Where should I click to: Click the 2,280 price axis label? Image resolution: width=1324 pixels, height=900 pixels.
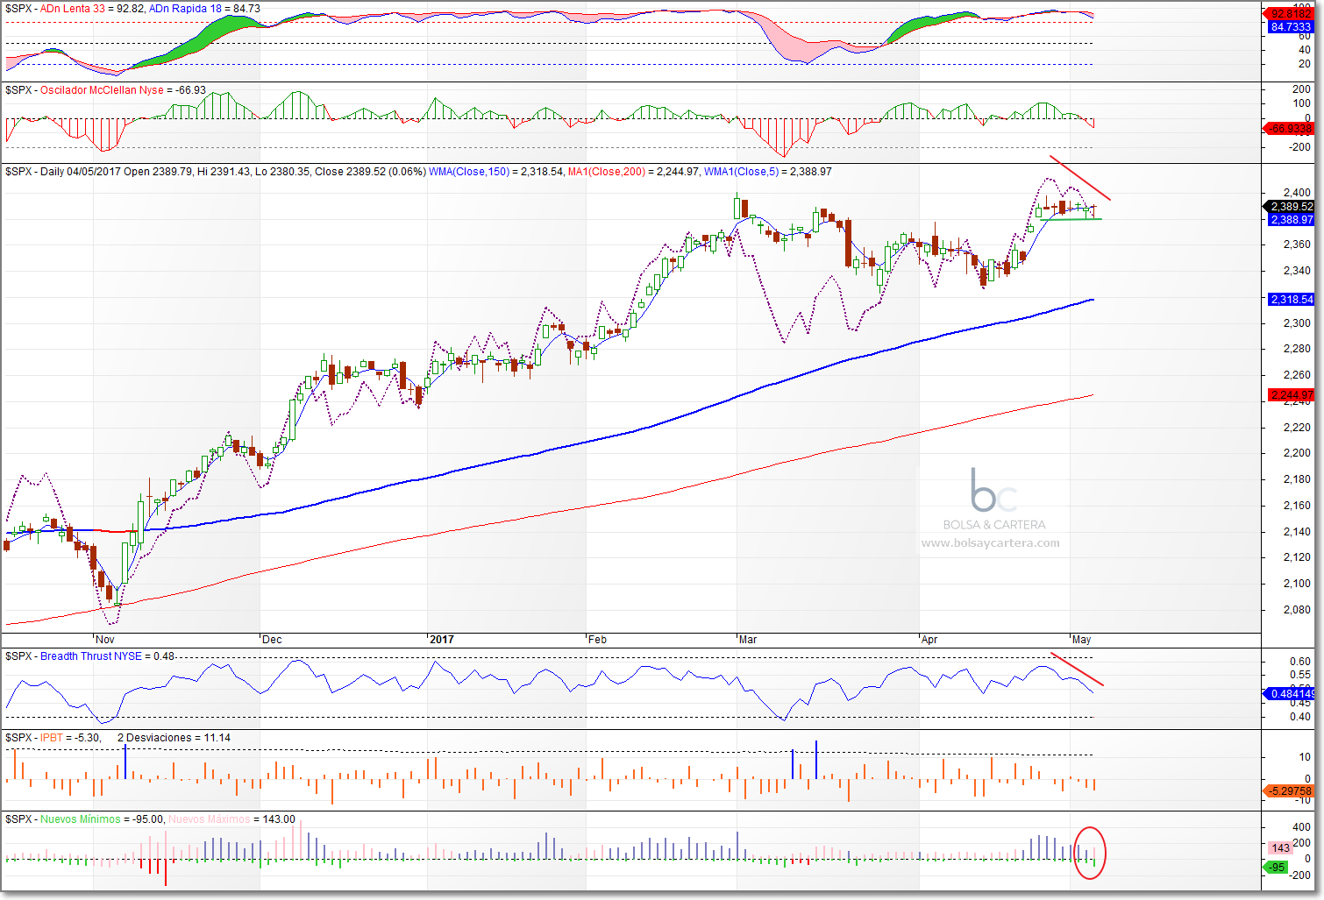click(x=1297, y=349)
